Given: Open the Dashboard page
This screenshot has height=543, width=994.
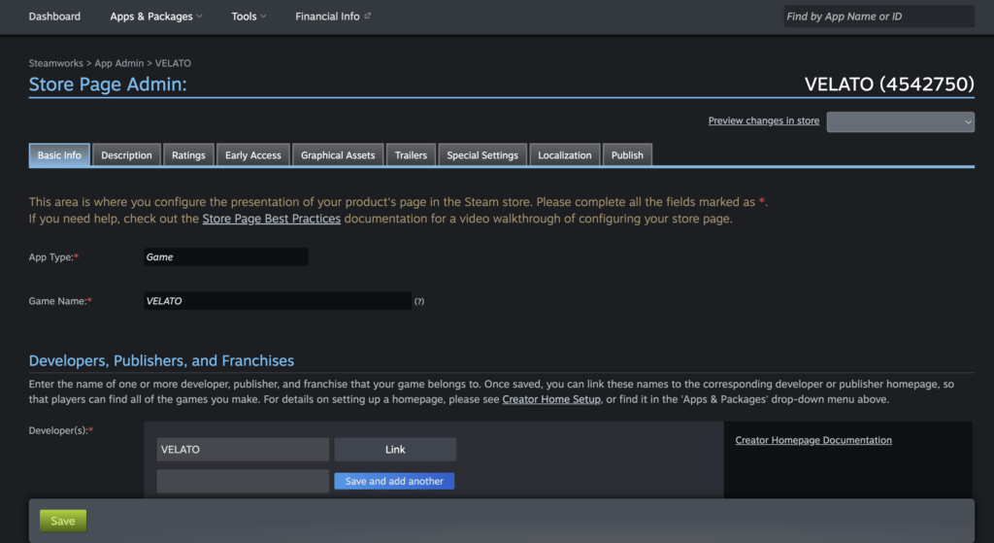Looking at the screenshot, I should 54,17.
